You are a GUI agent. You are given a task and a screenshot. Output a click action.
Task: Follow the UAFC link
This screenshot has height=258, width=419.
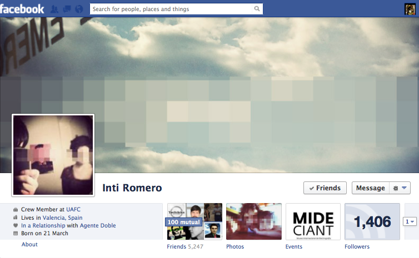(x=73, y=210)
